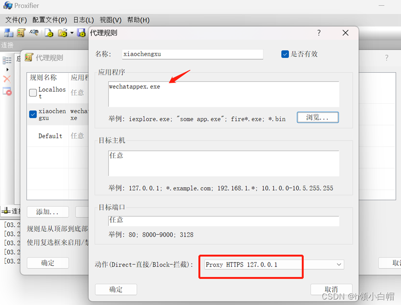Select the Localhost rule name text

point(52,93)
